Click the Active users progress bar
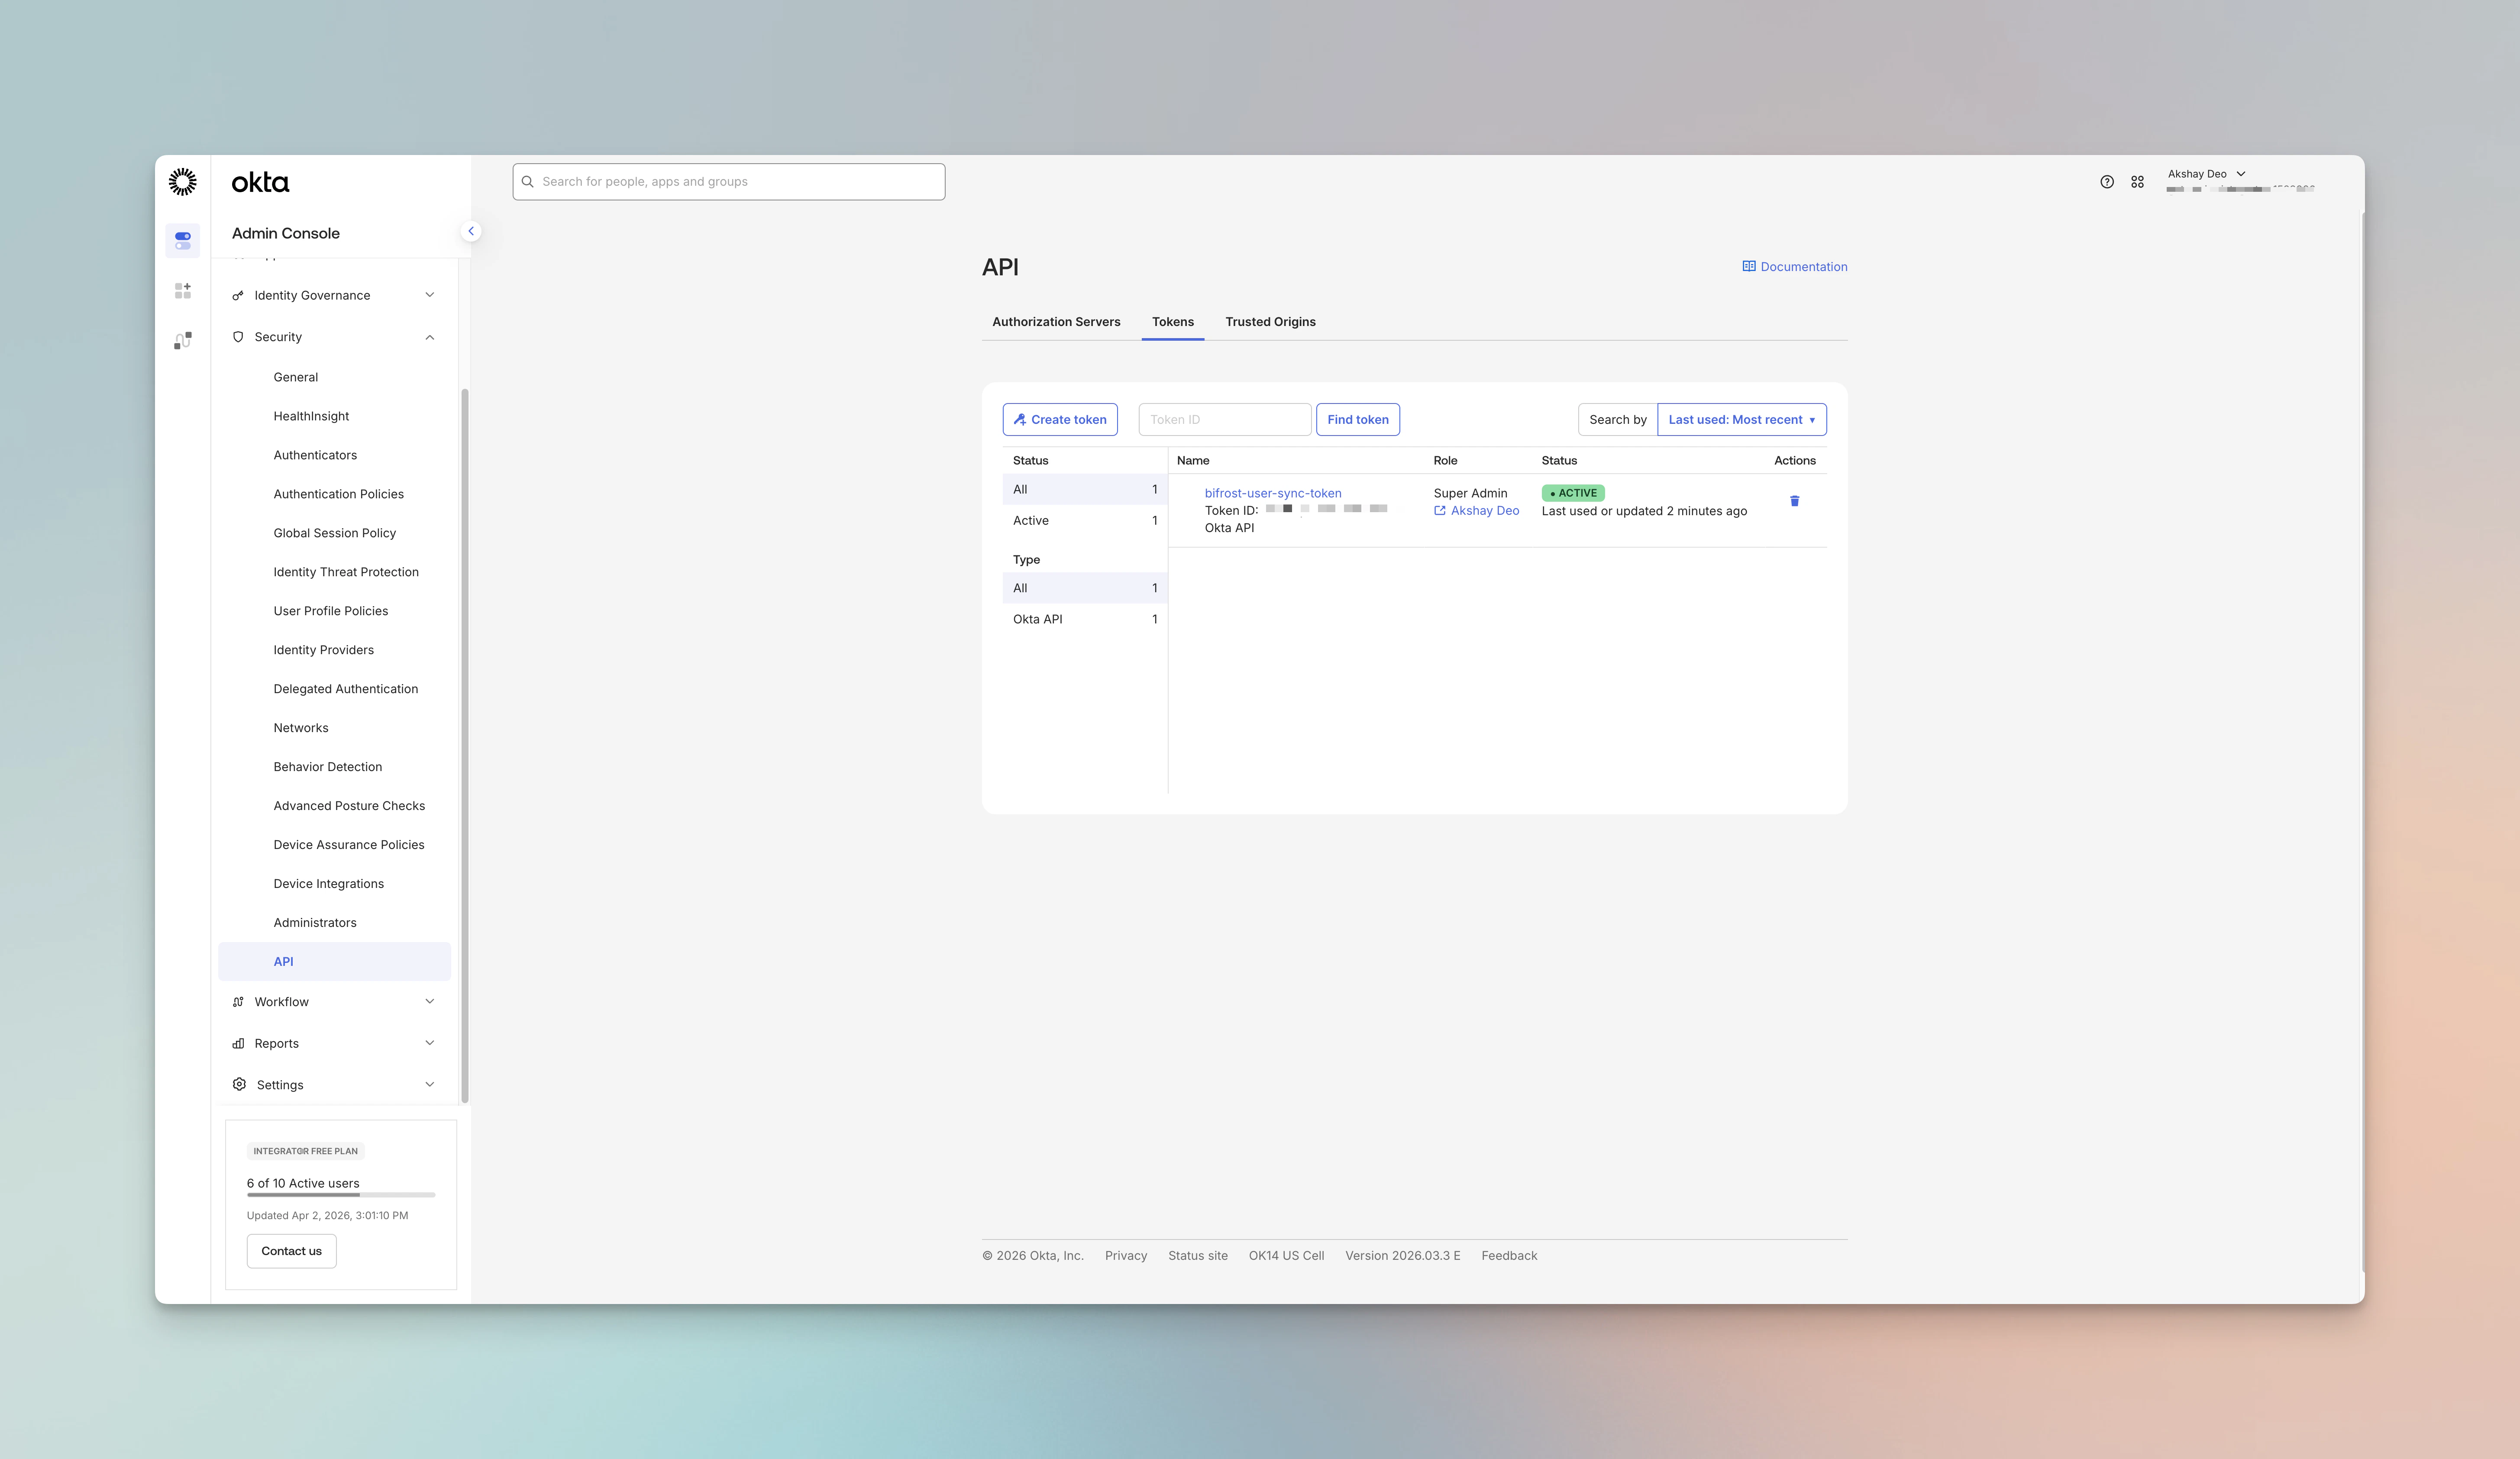 coord(341,1195)
